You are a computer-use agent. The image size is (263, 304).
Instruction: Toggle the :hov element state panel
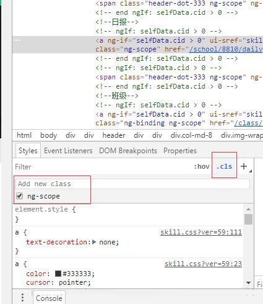(201, 166)
